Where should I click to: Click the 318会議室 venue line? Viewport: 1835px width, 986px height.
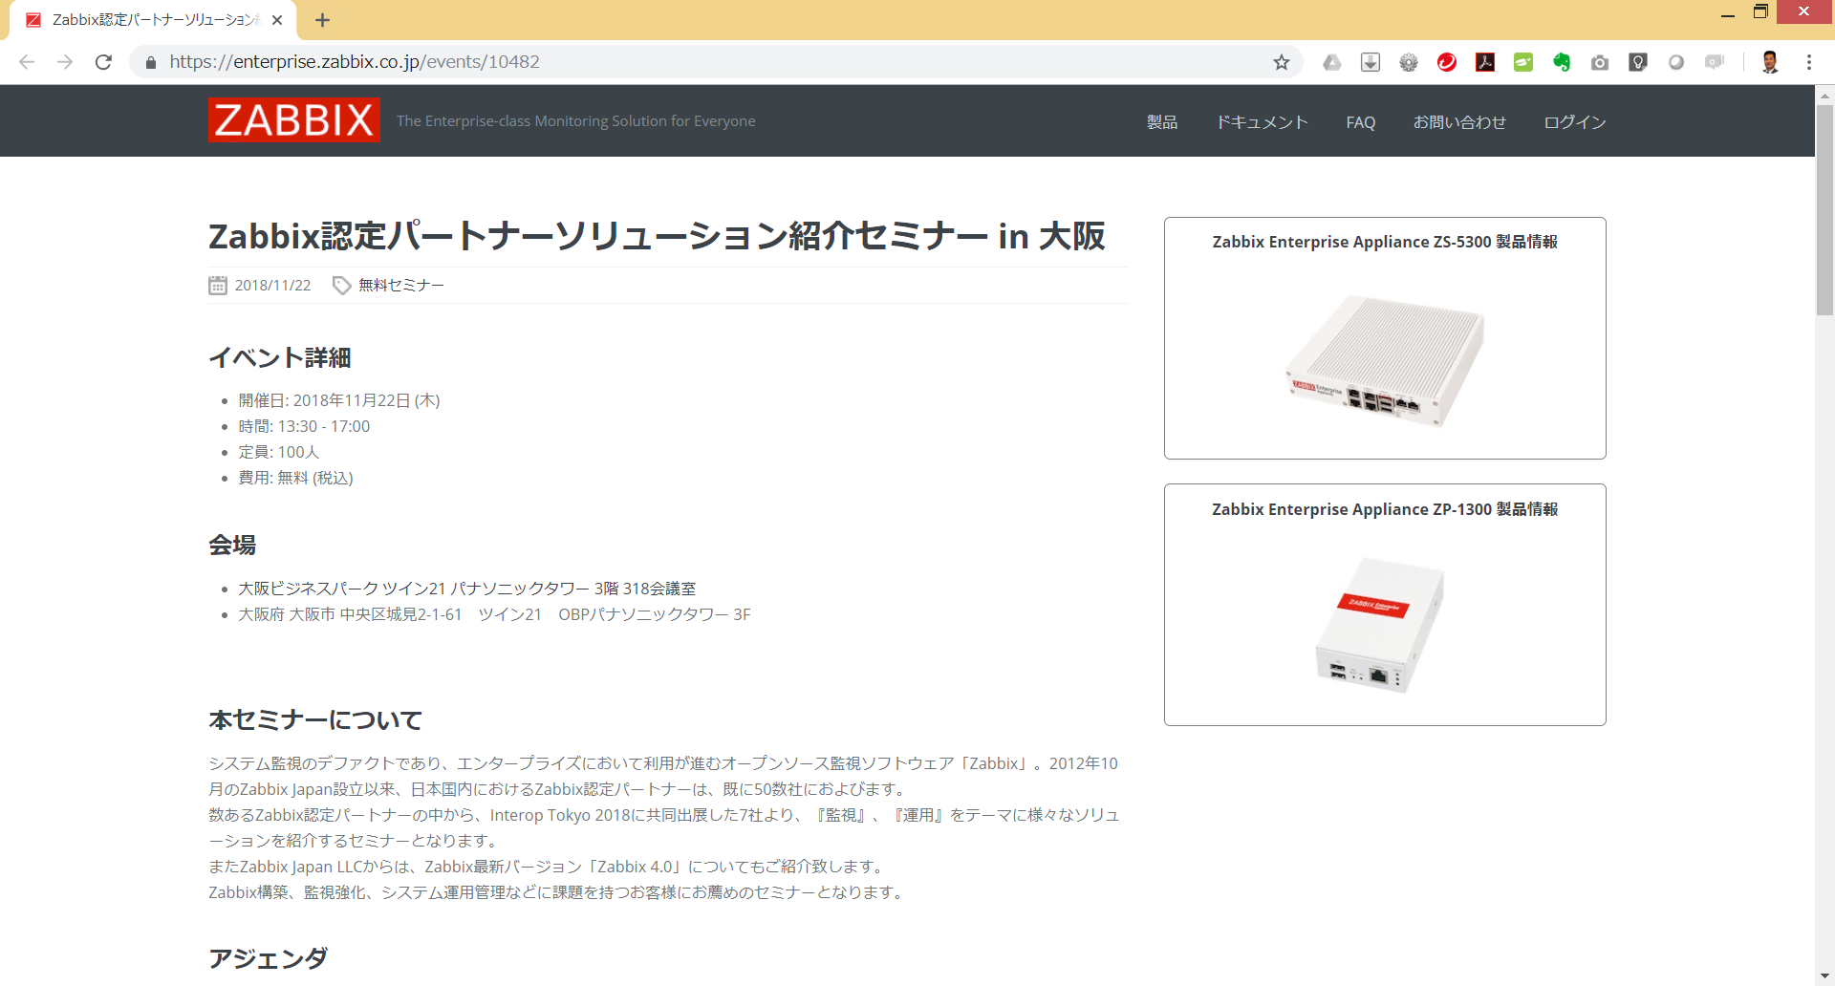point(467,589)
